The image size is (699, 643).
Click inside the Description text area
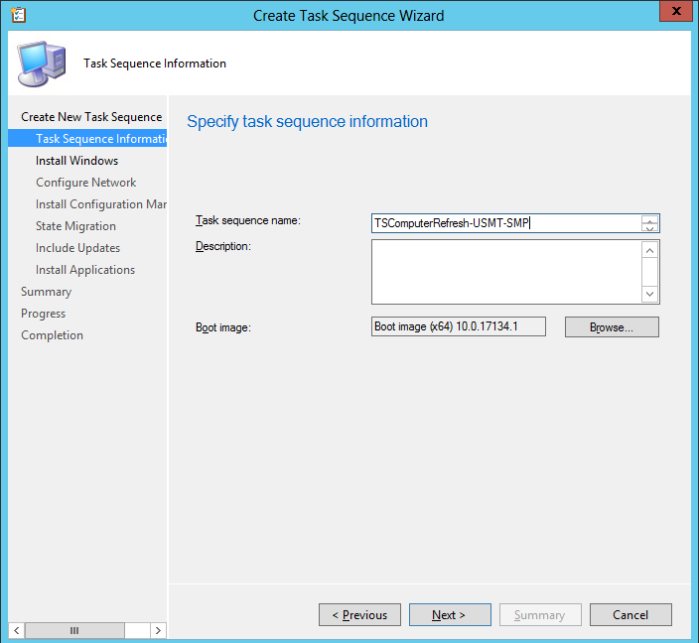point(506,272)
